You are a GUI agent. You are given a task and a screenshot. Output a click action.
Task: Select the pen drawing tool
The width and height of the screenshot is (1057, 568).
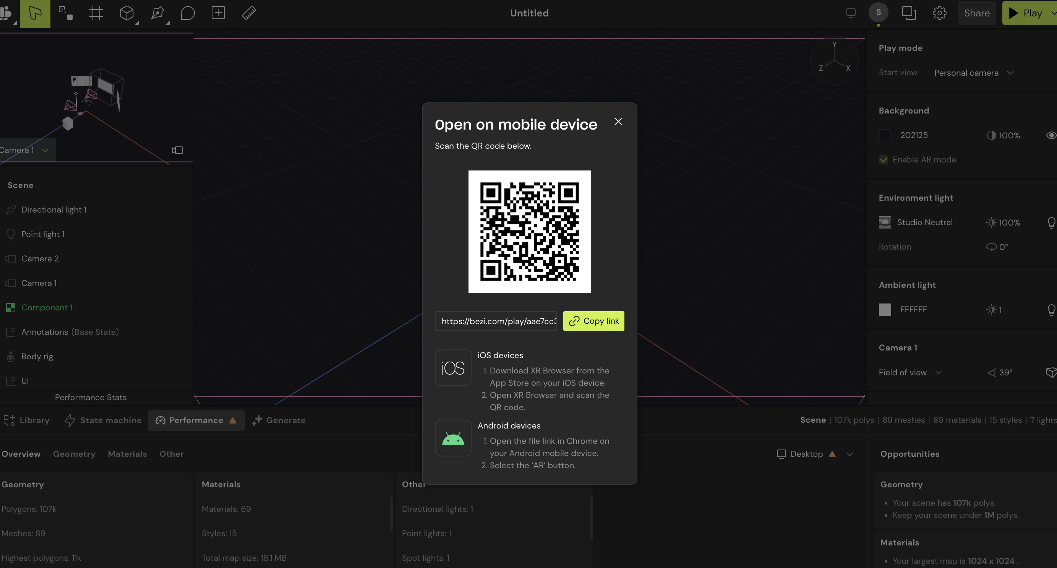157,13
